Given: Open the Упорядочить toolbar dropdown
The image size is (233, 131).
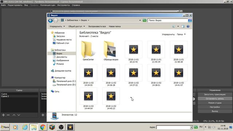Looking at the screenshot, I should pyautogui.click(x=57, y=27).
